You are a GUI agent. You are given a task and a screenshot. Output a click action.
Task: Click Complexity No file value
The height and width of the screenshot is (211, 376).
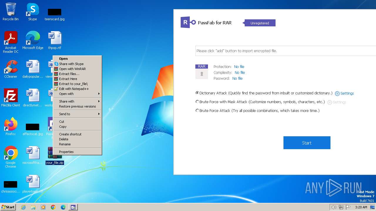(x=240, y=72)
